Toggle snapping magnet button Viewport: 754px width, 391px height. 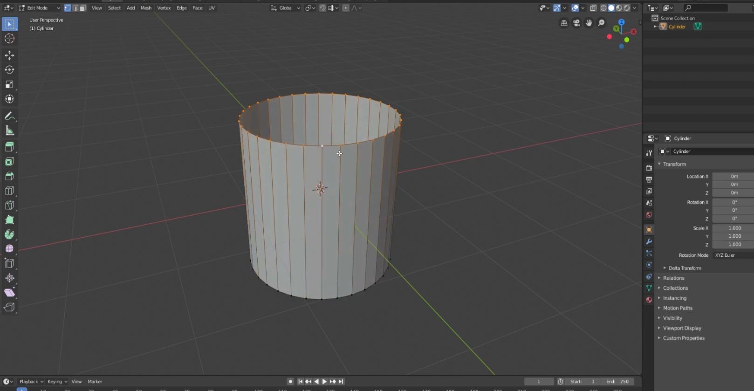[x=322, y=8]
